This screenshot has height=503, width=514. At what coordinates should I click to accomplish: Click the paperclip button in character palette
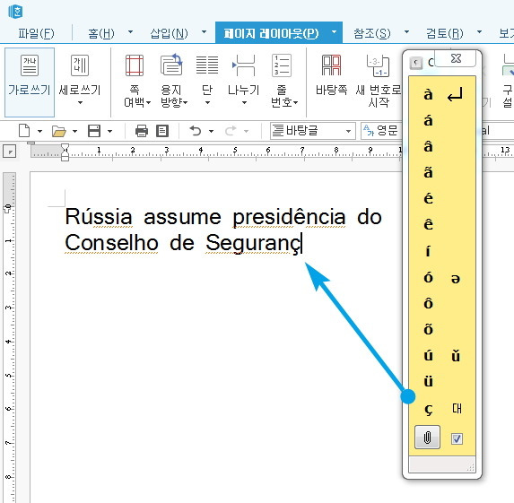[x=427, y=438]
